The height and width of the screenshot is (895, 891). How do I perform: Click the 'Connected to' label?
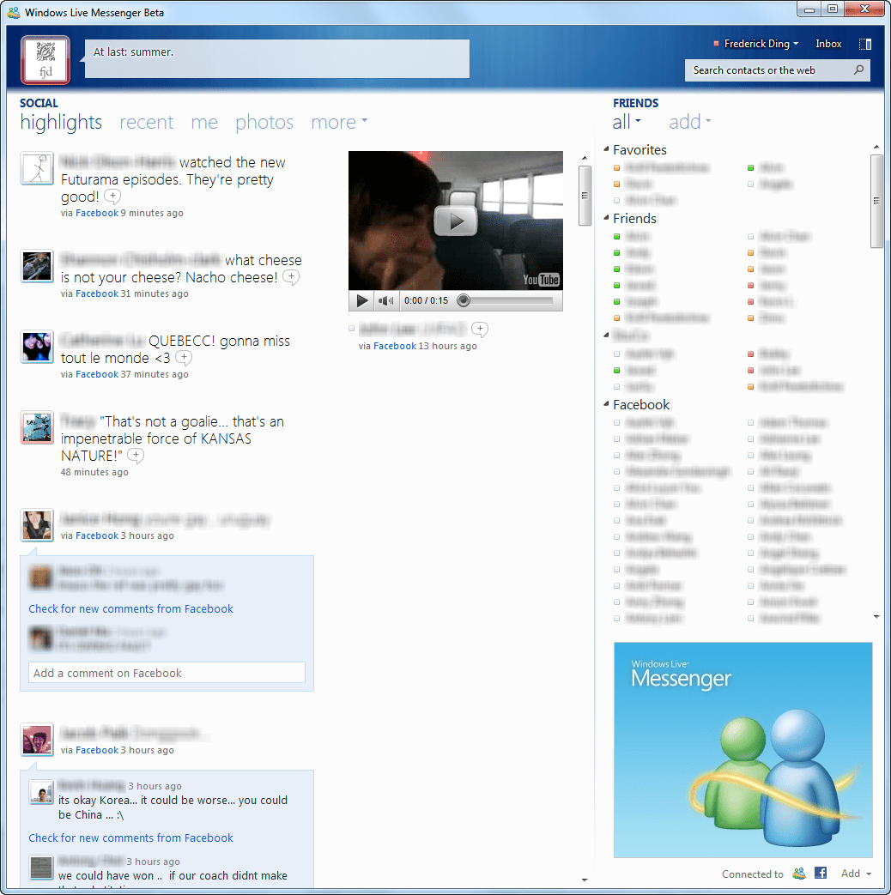752,874
